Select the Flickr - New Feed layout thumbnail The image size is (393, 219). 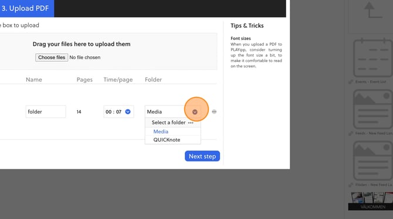[372, 160]
